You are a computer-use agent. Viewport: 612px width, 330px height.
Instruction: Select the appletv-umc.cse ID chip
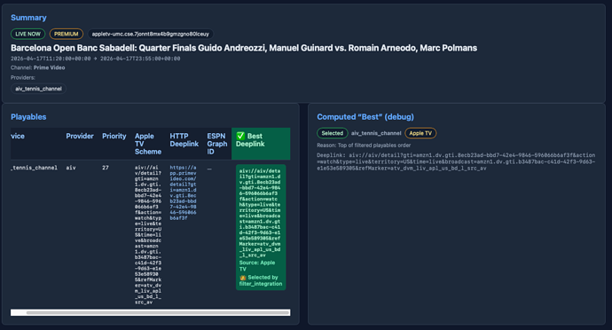(150, 34)
